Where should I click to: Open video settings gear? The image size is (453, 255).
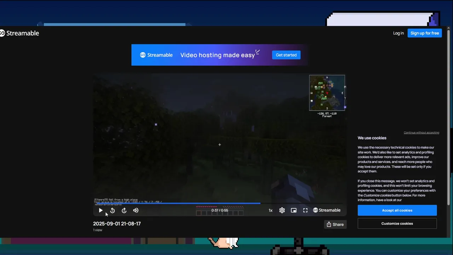coord(282,210)
